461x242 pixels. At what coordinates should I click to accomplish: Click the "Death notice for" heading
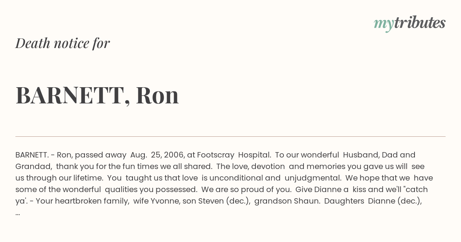coord(63,43)
